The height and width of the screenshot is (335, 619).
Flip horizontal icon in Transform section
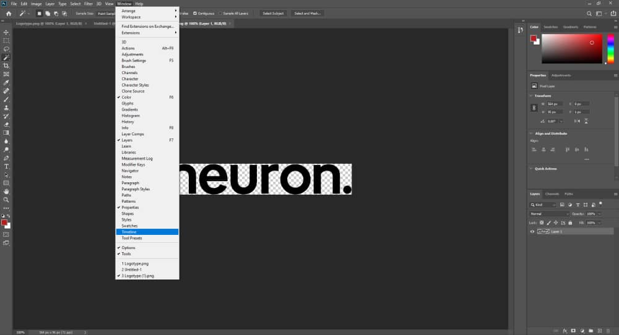tap(576, 121)
